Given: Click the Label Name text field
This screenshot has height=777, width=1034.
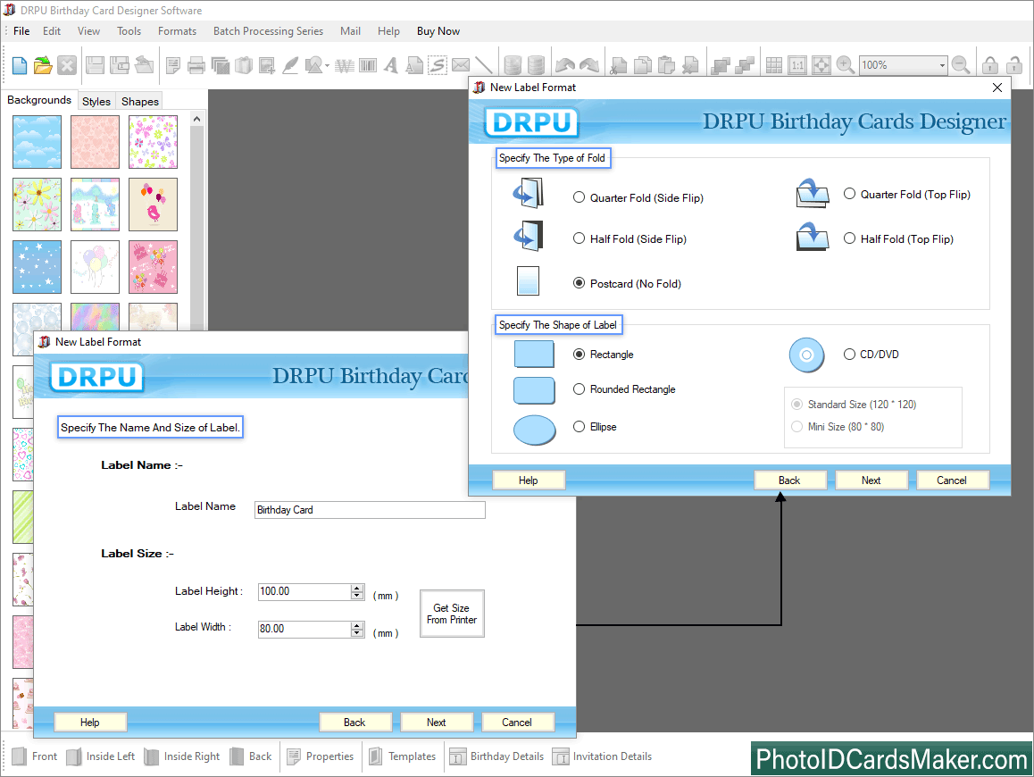Looking at the screenshot, I should point(370,510).
